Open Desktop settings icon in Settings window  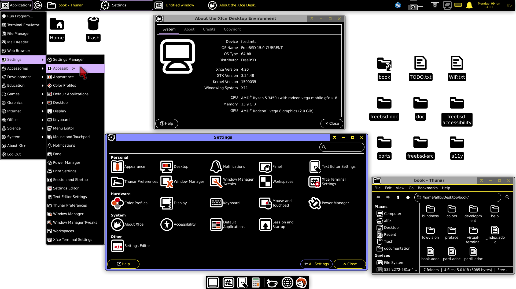point(167,166)
